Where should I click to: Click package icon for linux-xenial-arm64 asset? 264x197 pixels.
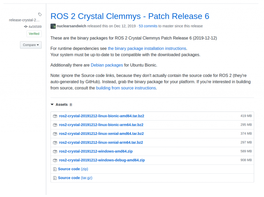55,143
